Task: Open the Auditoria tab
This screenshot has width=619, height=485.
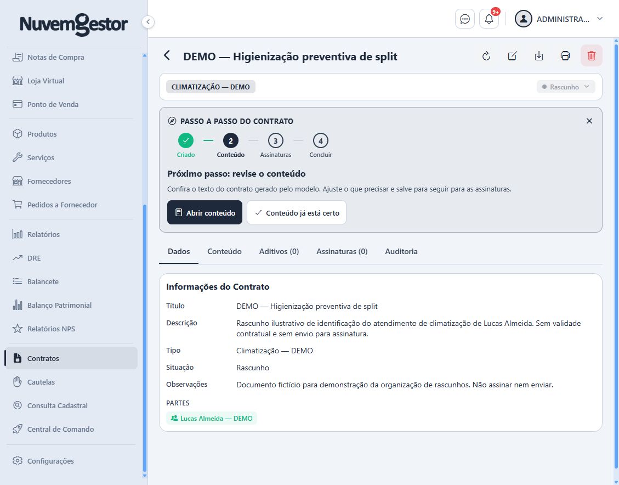Action: 401,252
